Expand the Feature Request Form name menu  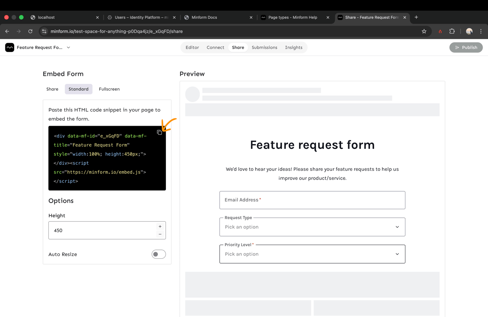click(x=68, y=48)
